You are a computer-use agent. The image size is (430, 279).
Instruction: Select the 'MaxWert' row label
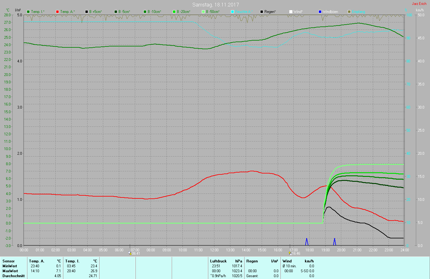[10, 271]
